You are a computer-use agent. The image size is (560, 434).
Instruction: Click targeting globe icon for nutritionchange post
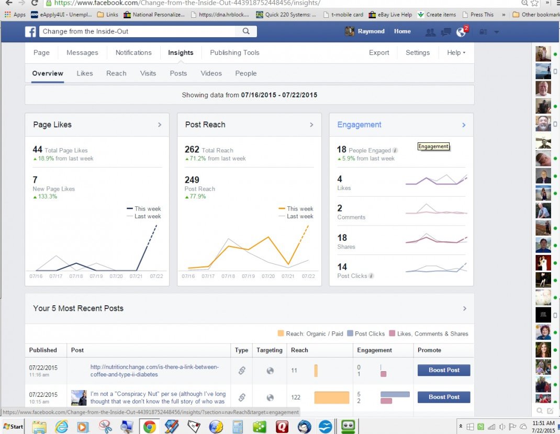coord(270,371)
